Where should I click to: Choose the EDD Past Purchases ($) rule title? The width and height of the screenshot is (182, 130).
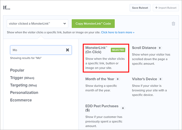(102, 108)
